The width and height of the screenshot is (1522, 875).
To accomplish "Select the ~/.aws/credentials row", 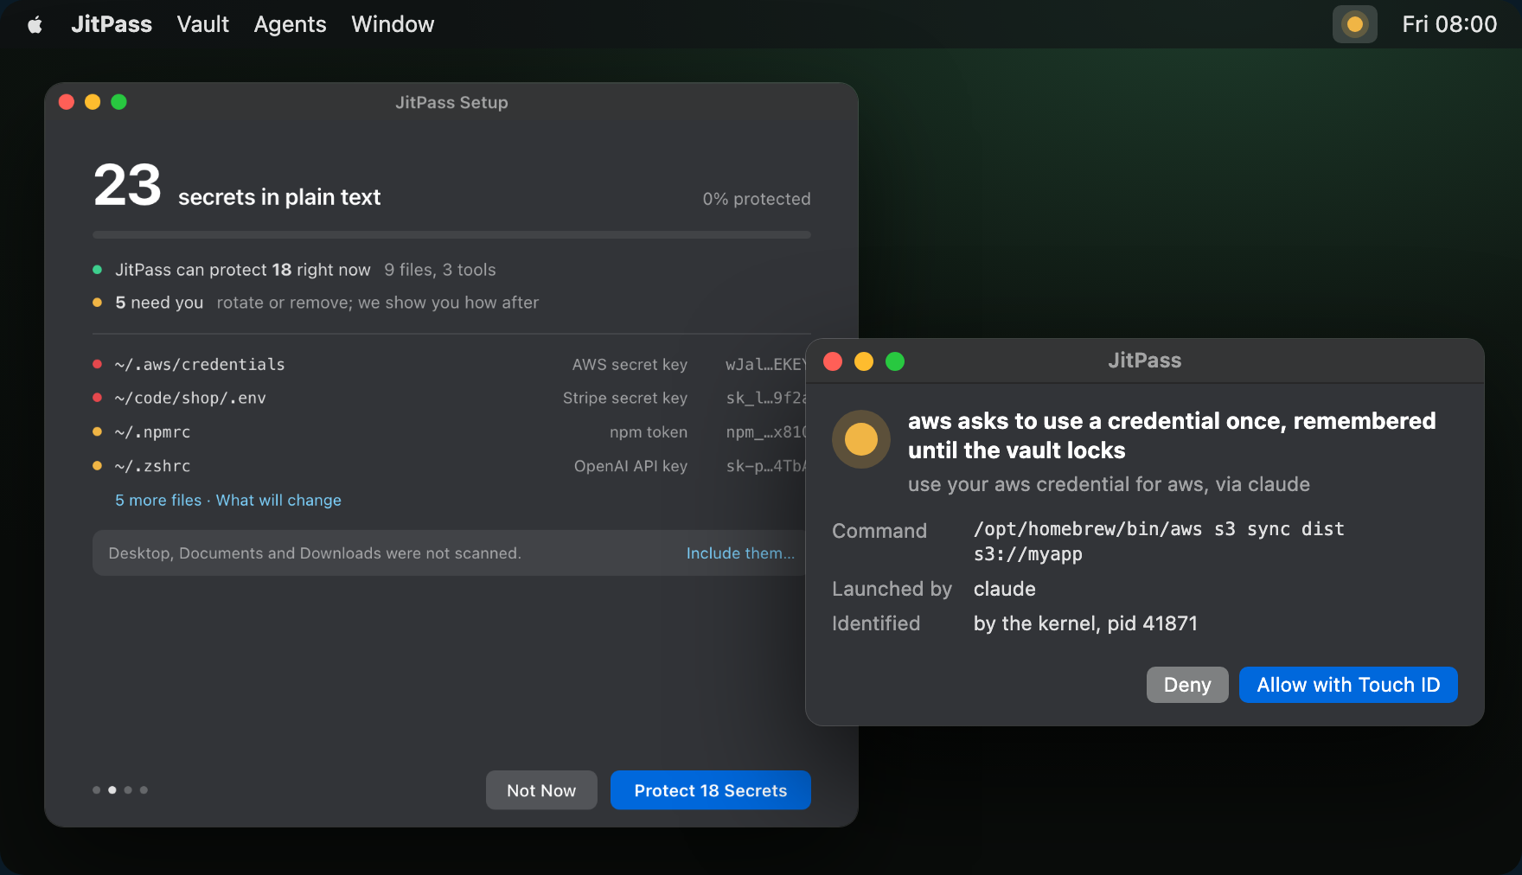I will tap(450, 365).
